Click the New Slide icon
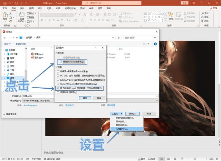 21,16
